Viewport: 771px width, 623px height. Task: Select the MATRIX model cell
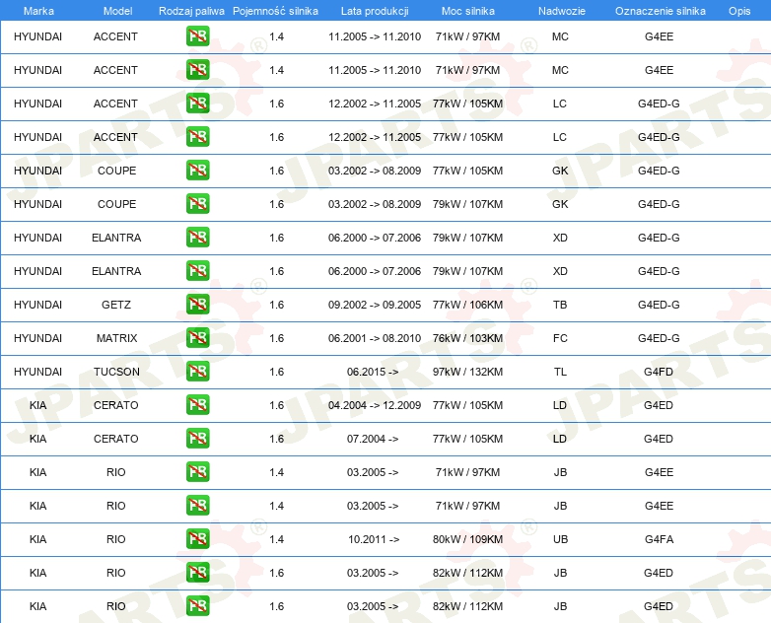(116, 338)
